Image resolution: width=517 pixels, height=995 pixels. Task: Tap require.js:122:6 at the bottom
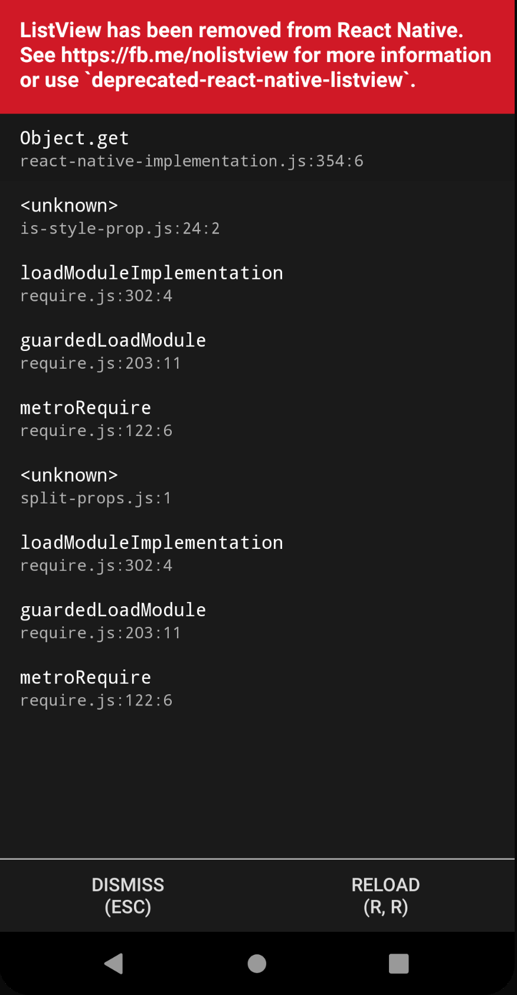96,700
